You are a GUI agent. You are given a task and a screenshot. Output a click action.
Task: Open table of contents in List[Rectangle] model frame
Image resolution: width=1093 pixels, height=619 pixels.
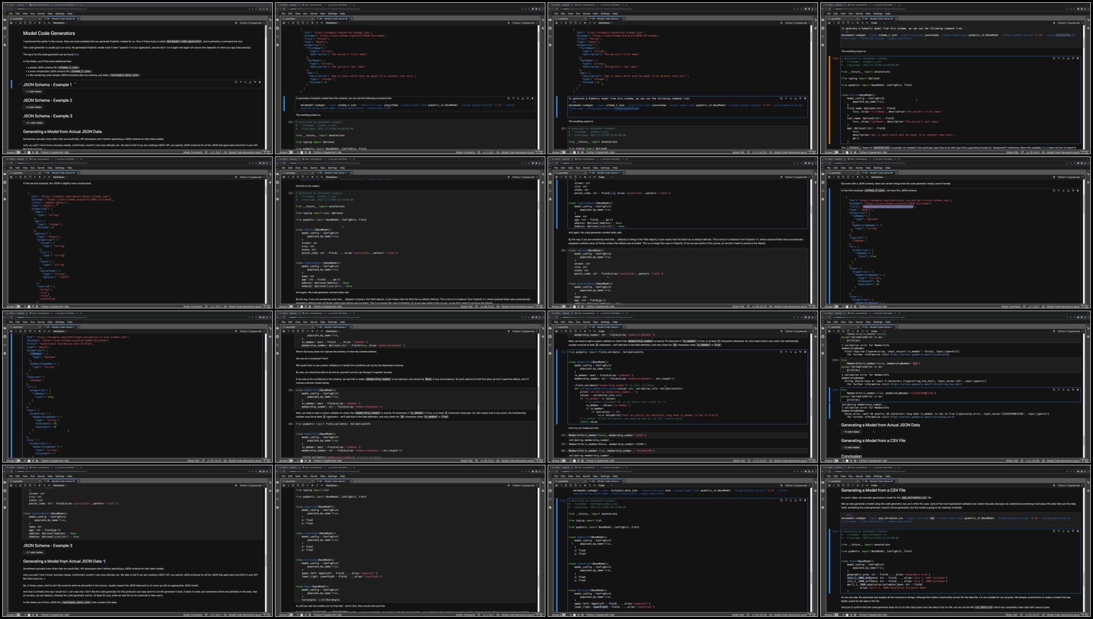click(278, 499)
